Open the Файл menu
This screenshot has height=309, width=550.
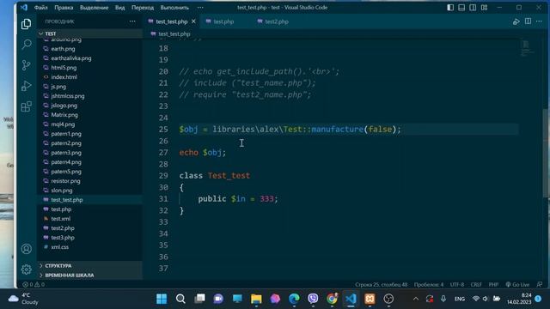coord(41,8)
